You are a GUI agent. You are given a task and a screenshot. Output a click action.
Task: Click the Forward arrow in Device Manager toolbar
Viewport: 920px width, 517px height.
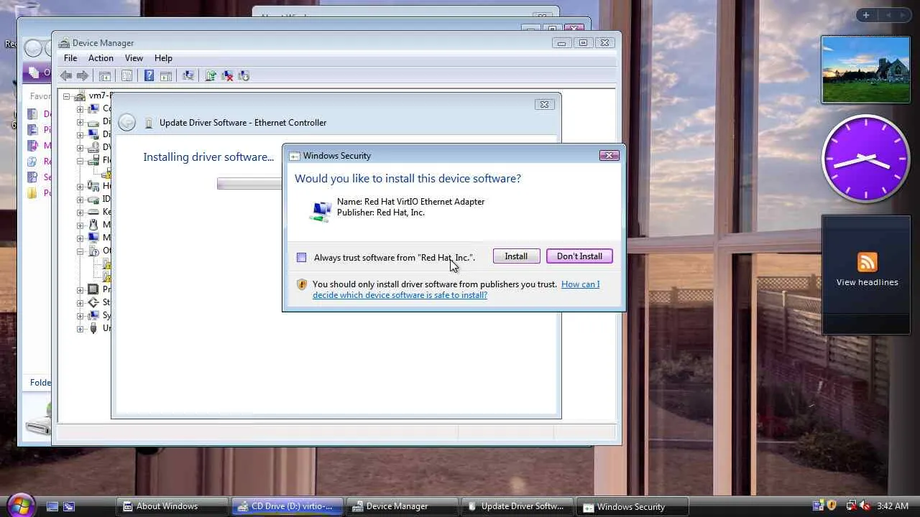(x=83, y=75)
